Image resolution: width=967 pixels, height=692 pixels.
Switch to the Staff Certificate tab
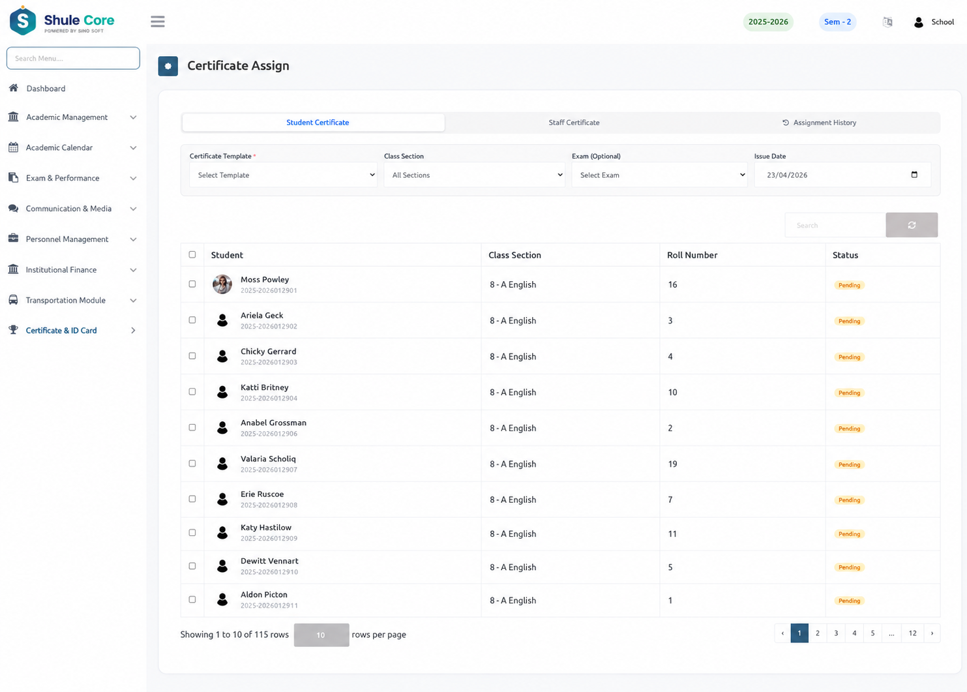point(574,123)
